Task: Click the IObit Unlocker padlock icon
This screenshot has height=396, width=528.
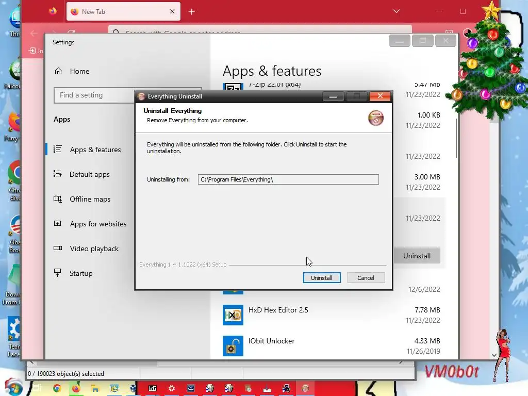Action: pyautogui.click(x=233, y=346)
